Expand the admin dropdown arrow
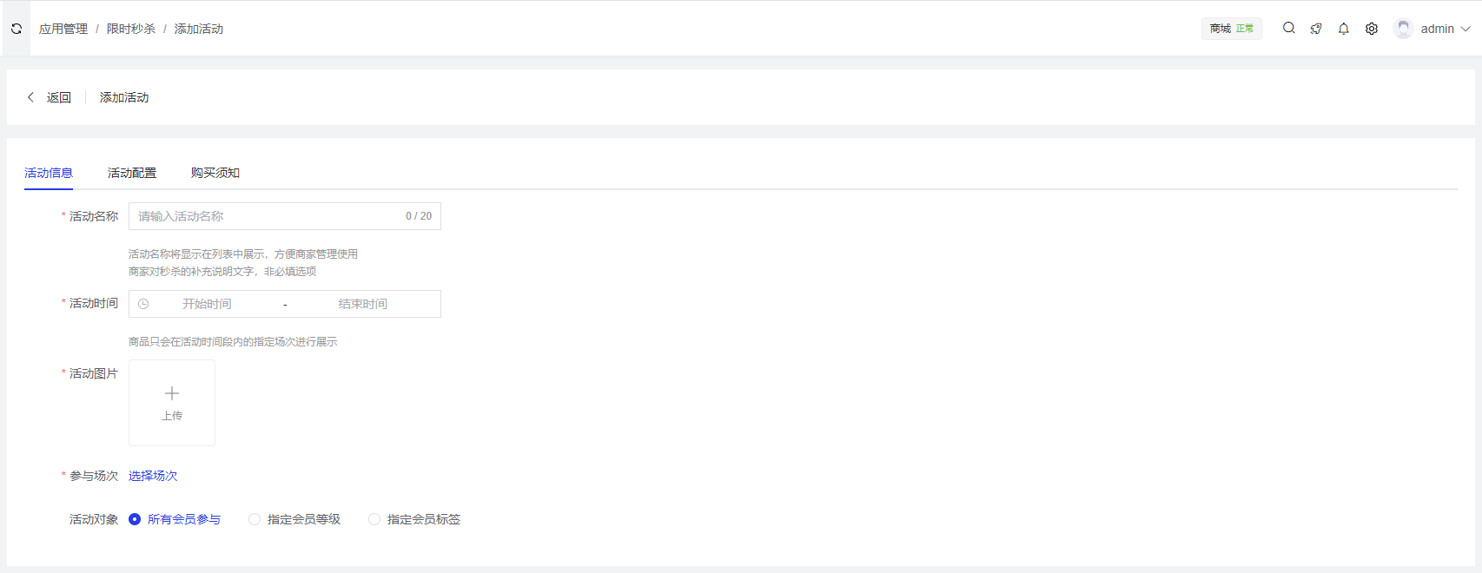1482x573 pixels. (x=1465, y=29)
